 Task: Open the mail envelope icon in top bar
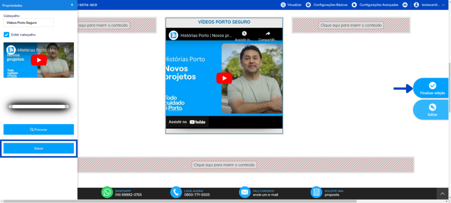pos(405,5)
